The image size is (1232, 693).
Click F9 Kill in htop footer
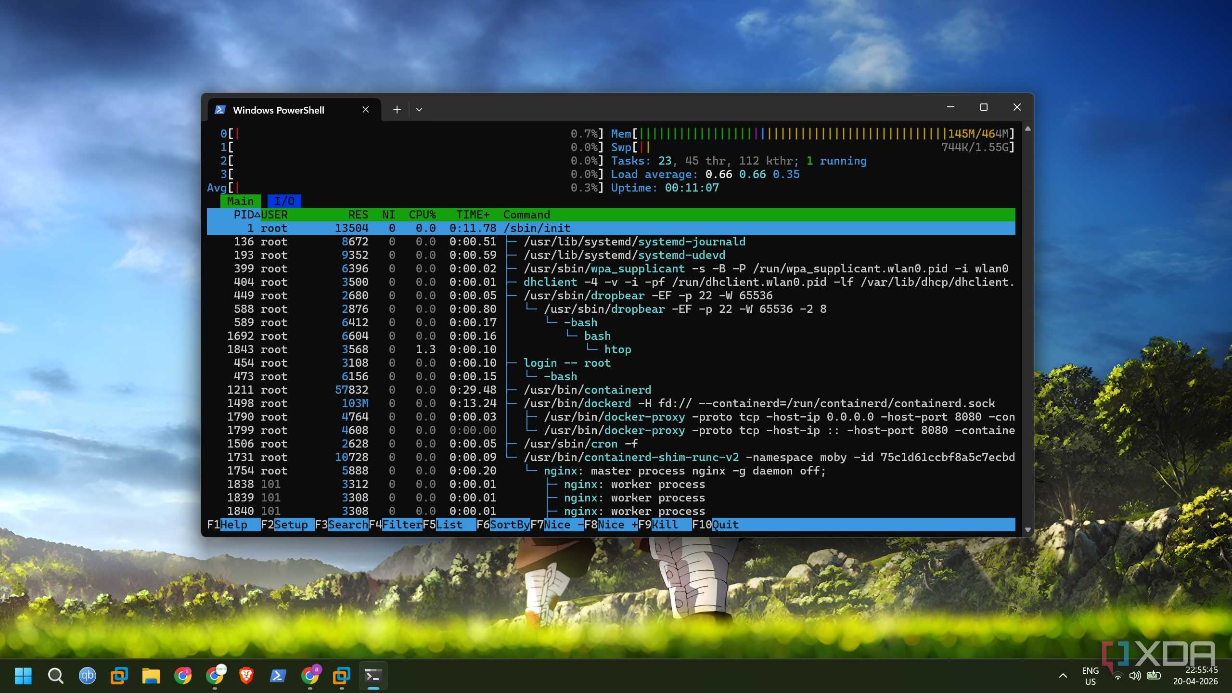pyautogui.click(x=665, y=525)
